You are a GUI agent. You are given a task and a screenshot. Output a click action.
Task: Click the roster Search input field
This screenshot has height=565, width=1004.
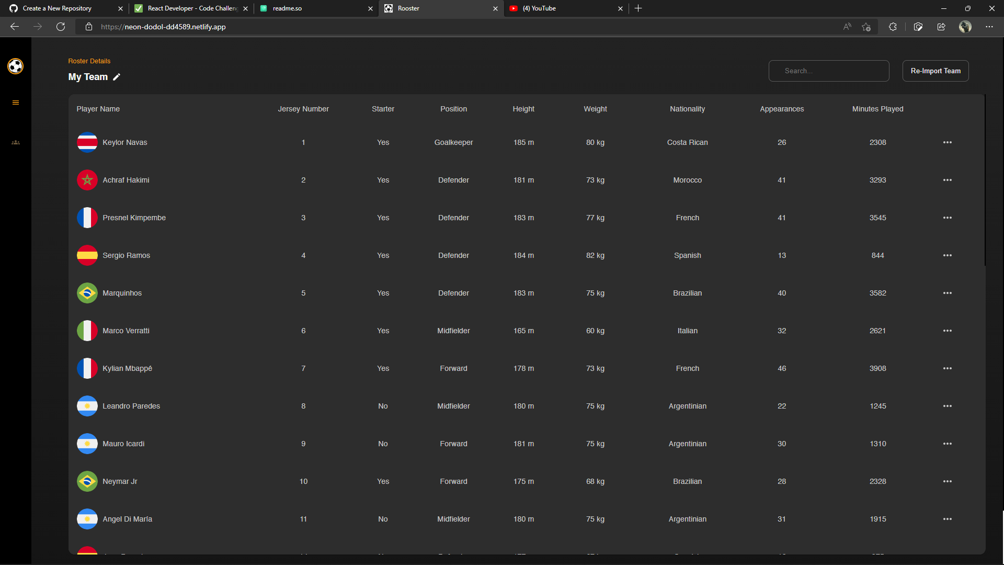828,71
